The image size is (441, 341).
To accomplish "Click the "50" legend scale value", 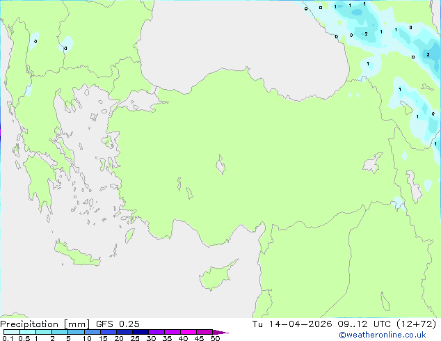I will click(x=215, y=338).
